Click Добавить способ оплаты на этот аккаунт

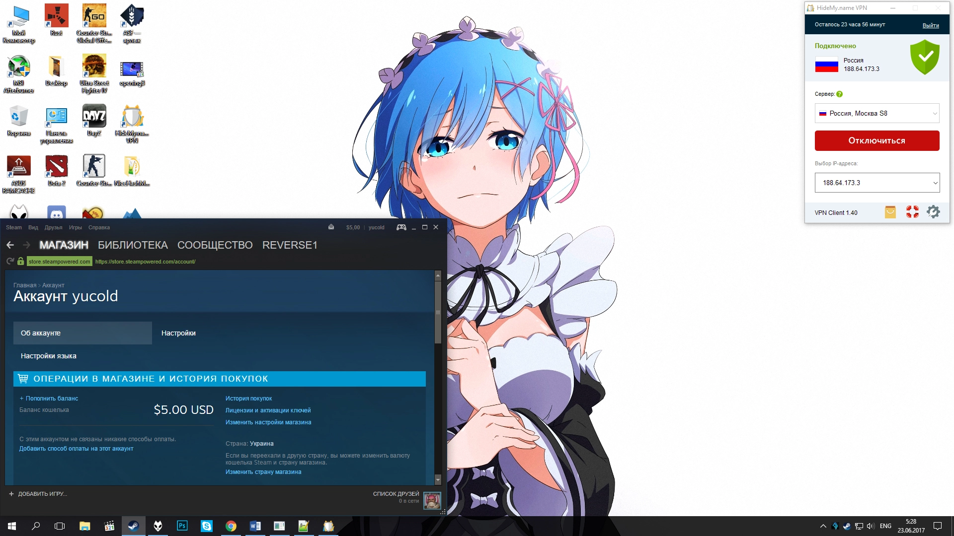point(76,449)
